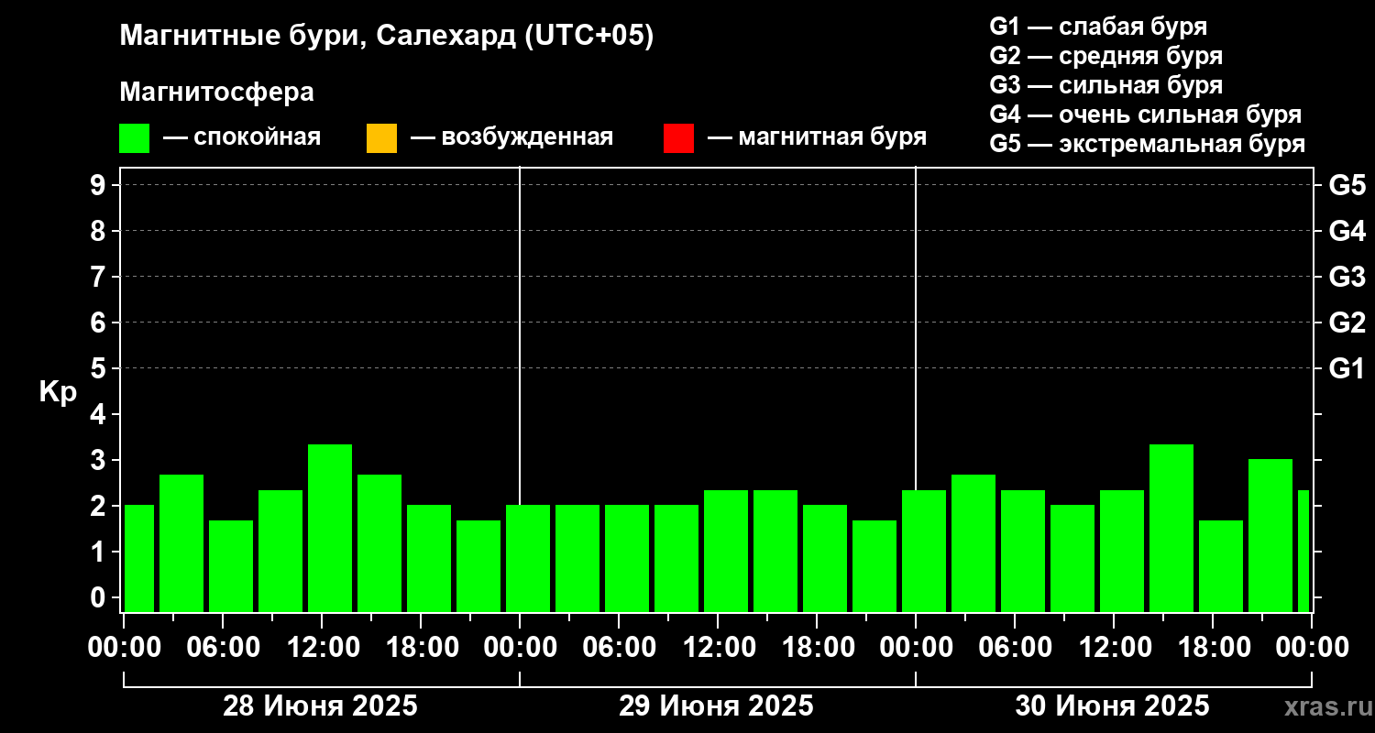Click the '— возбужденная' legend label
The image size is (1375, 733).
tap(511, 137)
